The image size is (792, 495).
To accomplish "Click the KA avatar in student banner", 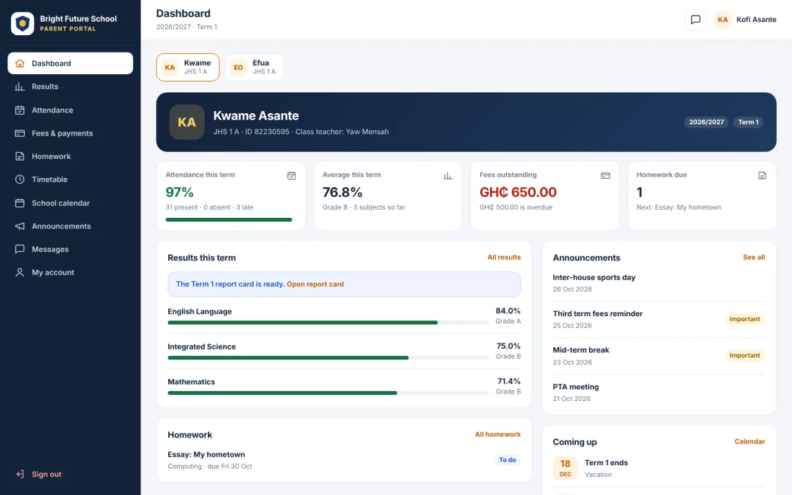I will [x=187, y=122].
